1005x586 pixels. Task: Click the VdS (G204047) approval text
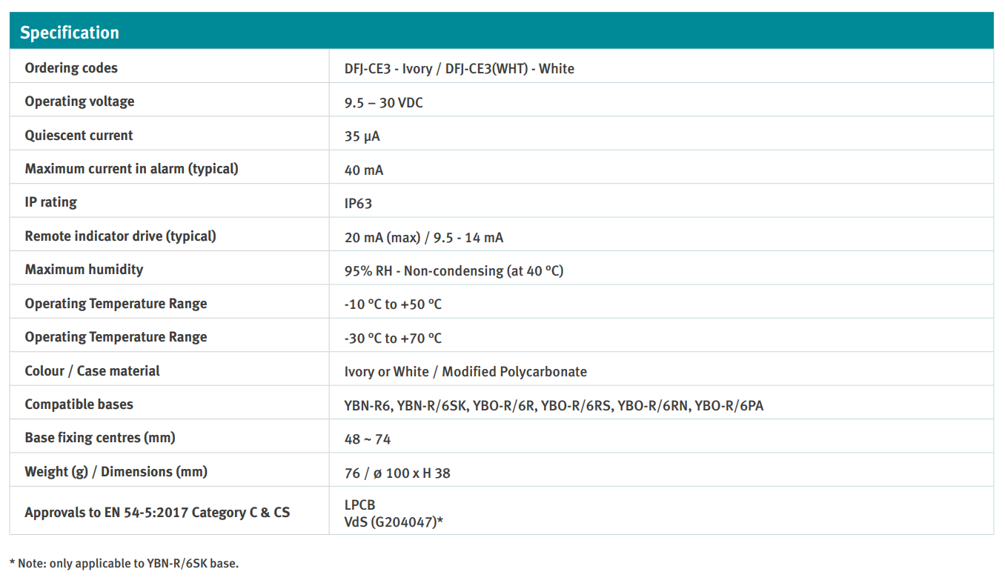[394, 522]
